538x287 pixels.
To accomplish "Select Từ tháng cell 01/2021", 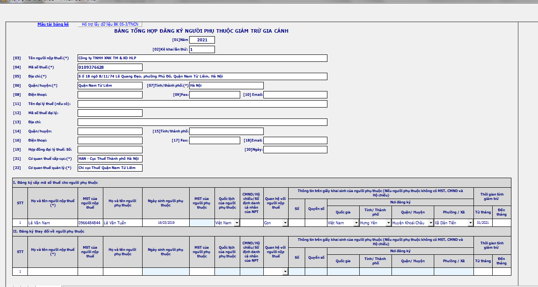I will [483, 223].
